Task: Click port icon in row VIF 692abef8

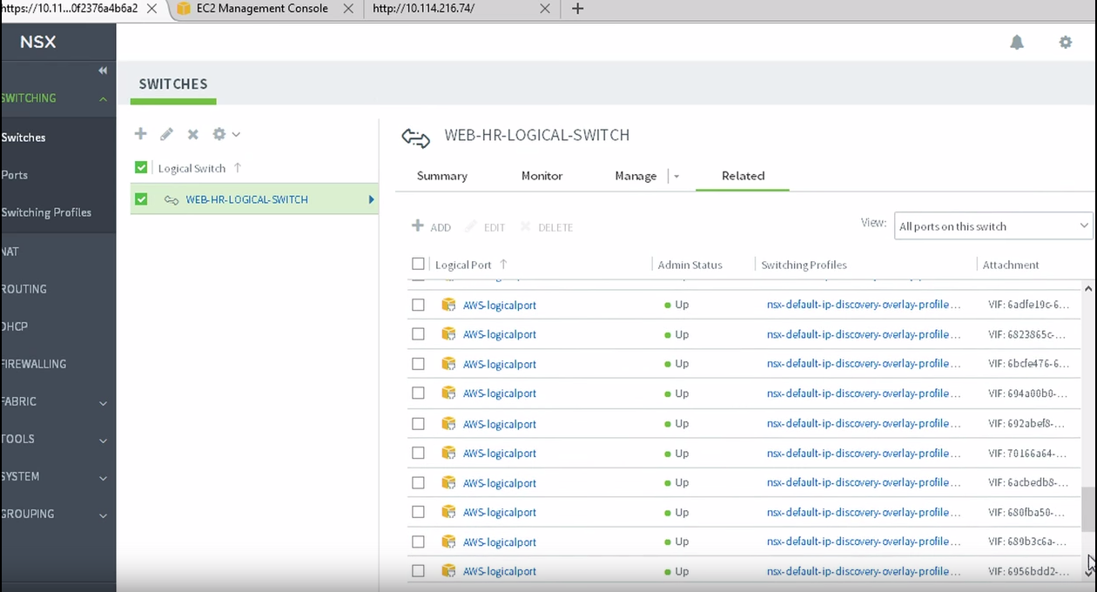Action: (448, 424)
